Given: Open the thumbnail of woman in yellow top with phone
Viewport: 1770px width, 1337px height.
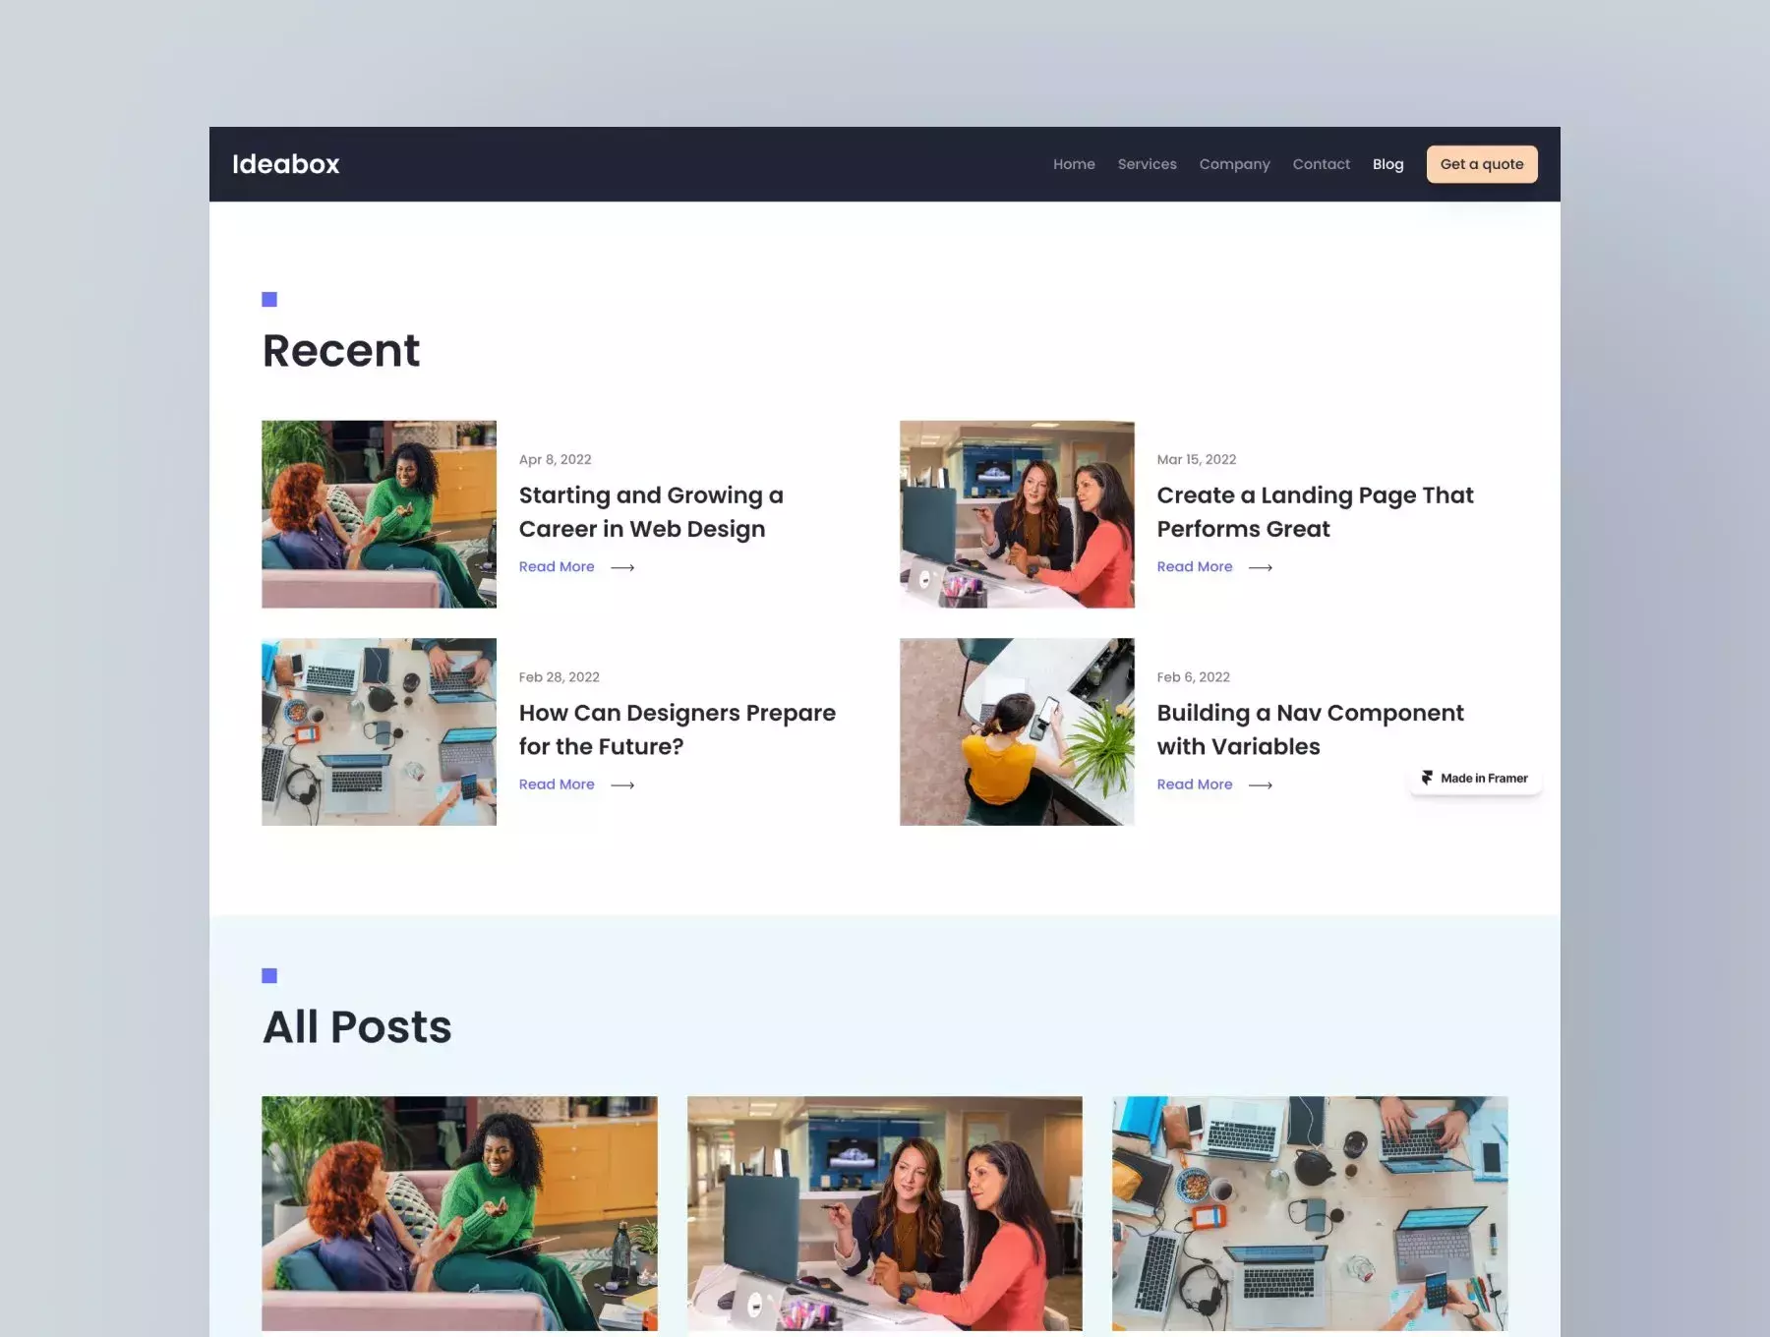Looking at the screenshot, I should (x=1017, y=732).
